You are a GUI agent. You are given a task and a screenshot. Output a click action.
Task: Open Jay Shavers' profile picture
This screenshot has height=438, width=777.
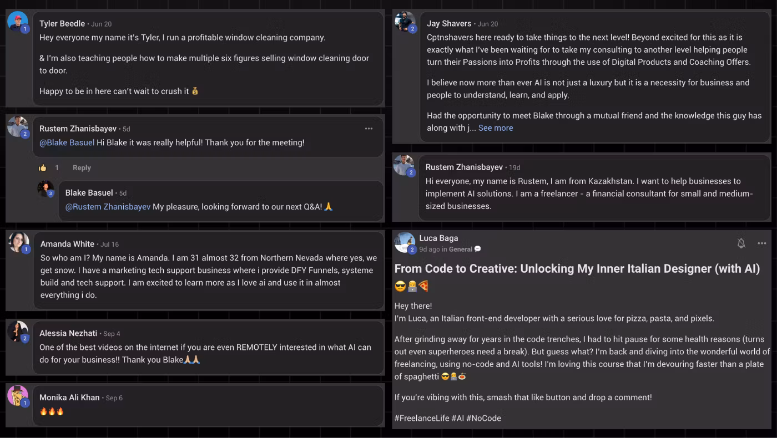click(405, 22)
